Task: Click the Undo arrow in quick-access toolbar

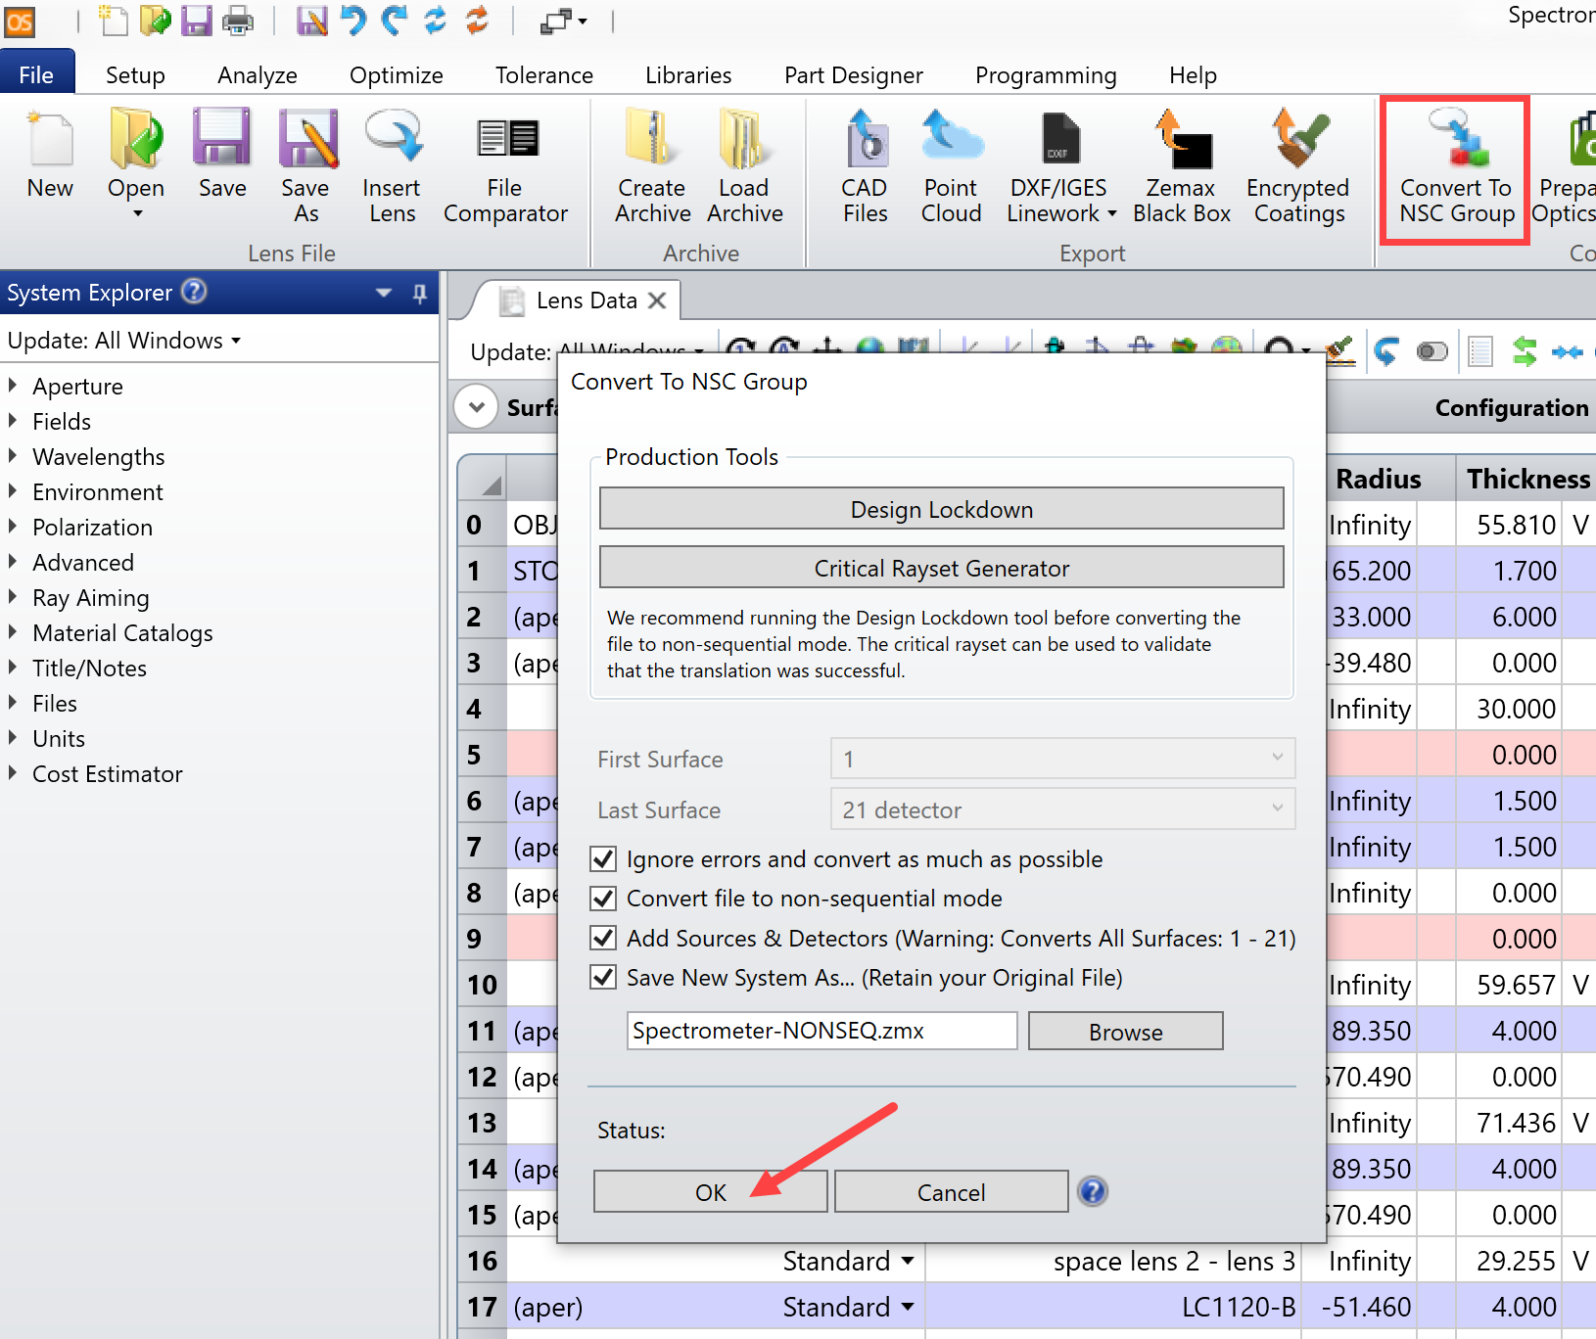Action: [353, 20]
